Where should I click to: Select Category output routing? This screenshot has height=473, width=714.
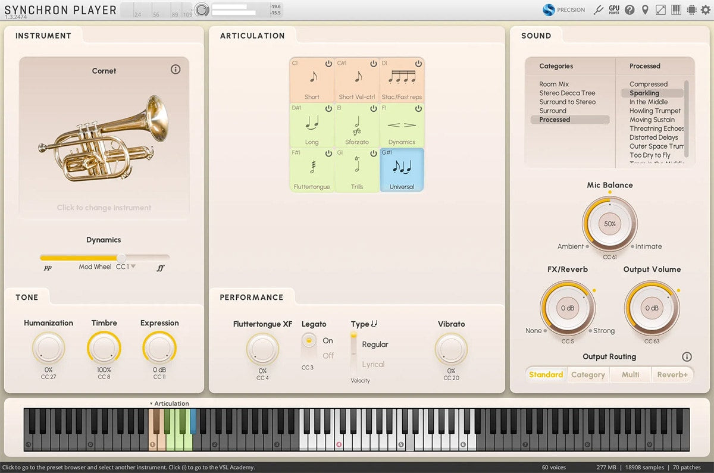(x=588, y=375)
